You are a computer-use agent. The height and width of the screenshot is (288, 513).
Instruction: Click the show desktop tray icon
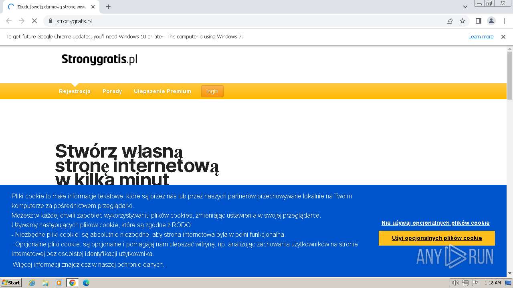tap(509, 283)
